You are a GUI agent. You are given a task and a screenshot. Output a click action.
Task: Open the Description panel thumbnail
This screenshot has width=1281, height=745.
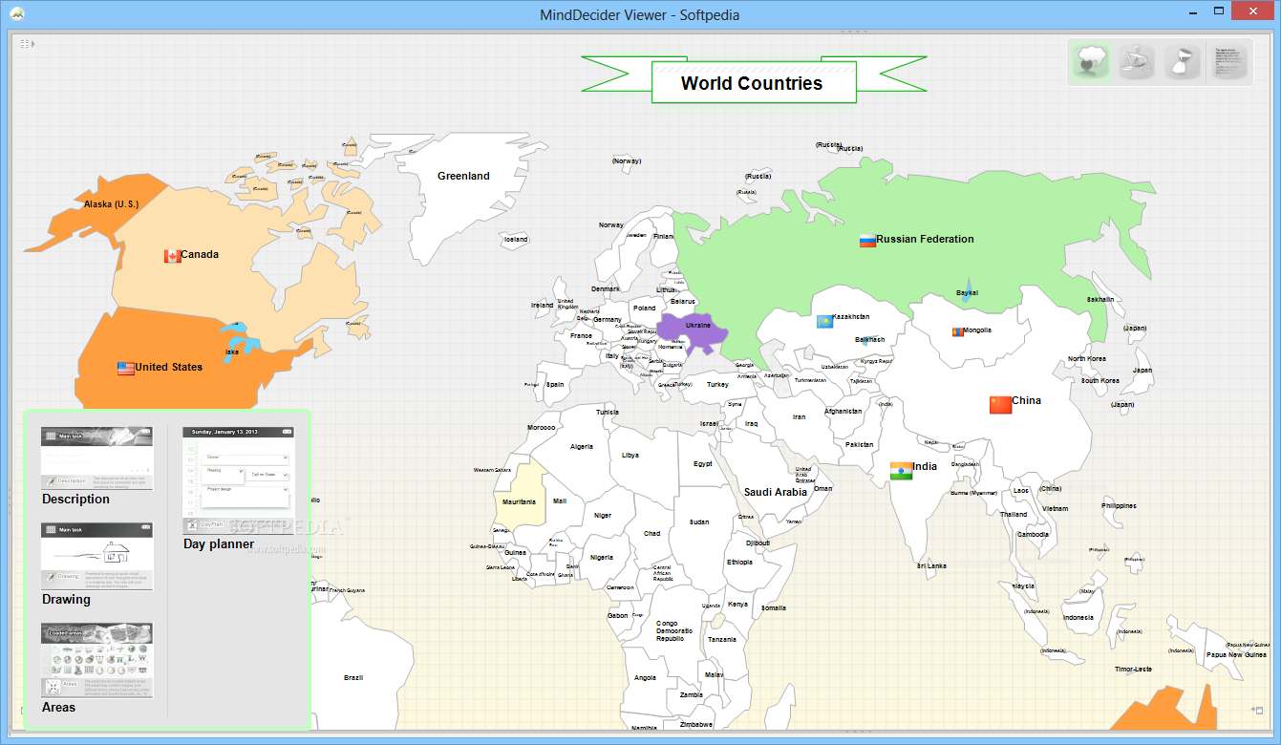tap(96, 458)
